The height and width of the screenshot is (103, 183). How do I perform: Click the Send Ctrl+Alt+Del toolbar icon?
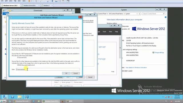click(36, 1)
